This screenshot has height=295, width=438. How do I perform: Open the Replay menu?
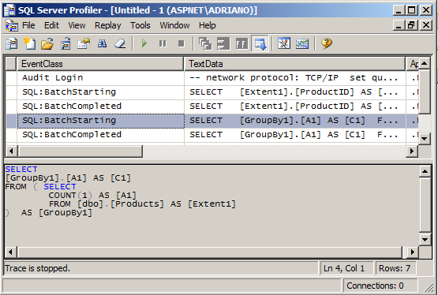108,25
